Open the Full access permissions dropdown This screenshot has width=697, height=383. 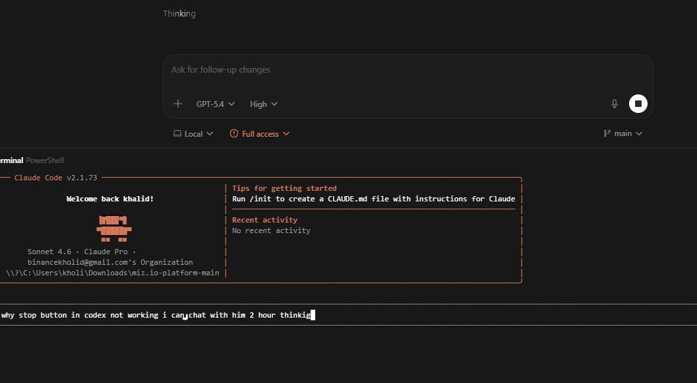coord(260,133)
